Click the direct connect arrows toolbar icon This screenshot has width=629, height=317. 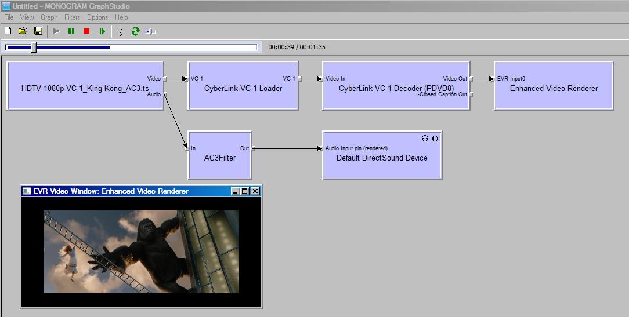pyautogui.click(x=120, y=31)
